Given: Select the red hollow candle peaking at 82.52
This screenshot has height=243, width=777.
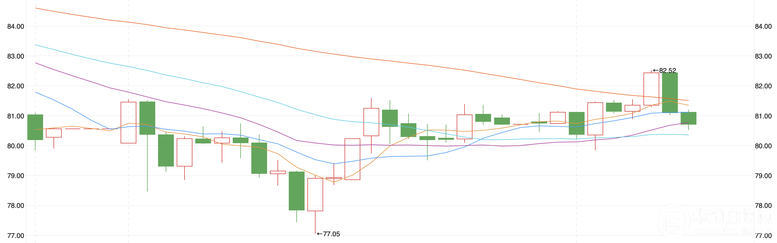Looking at the screenshot, I should click(651, 89).
